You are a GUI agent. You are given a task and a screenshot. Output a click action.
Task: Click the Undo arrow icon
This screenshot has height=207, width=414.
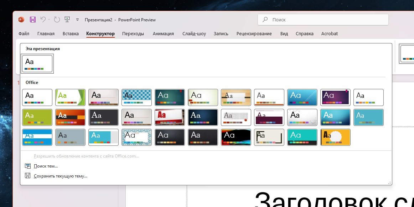point(43,20)
